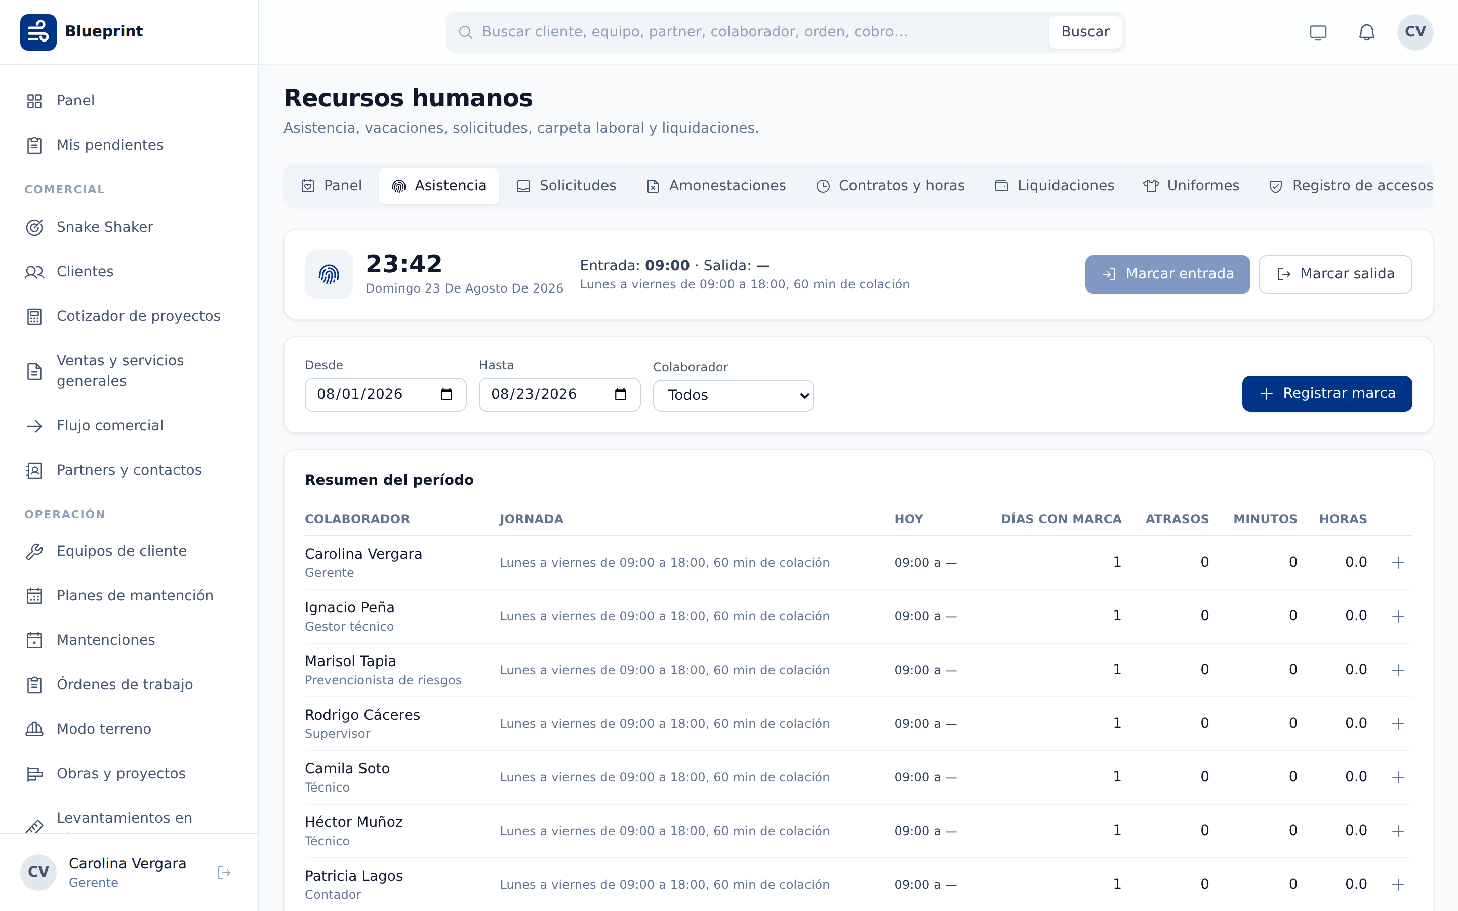Click the Cotizador de proyectos calculator icon
This screenshot has height=911, width=1458.
(x=34, y=317)
